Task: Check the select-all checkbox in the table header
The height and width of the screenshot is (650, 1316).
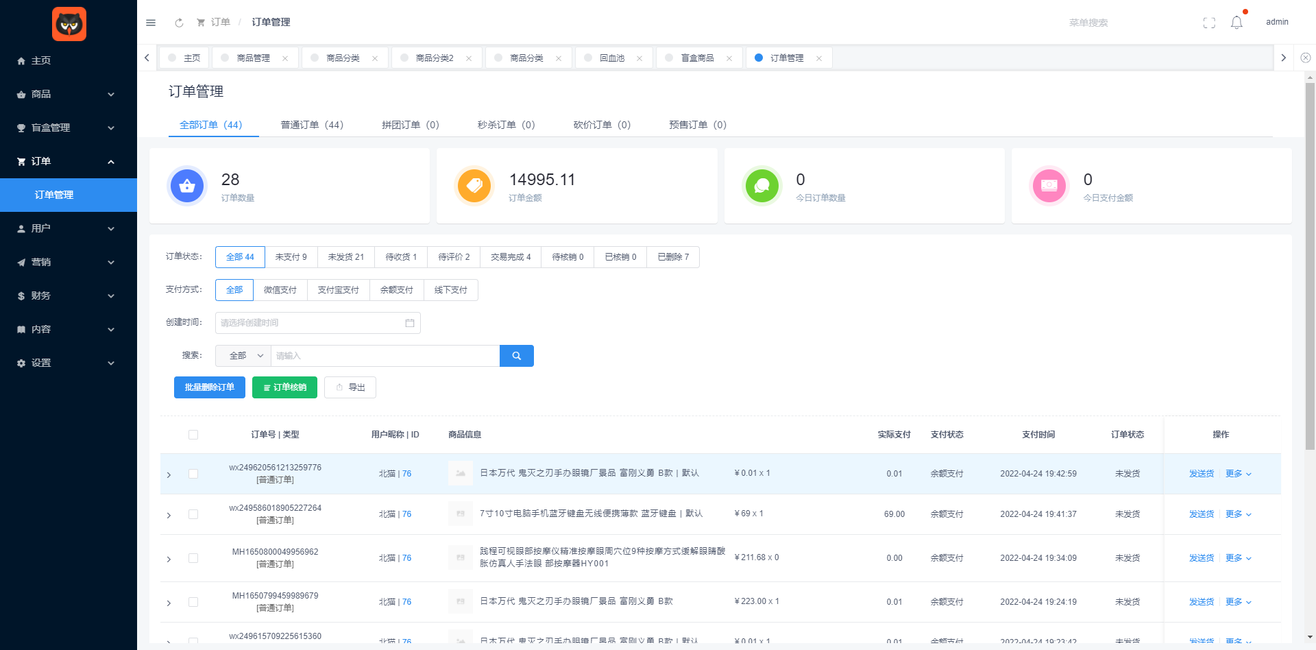Action: [193, 434]
